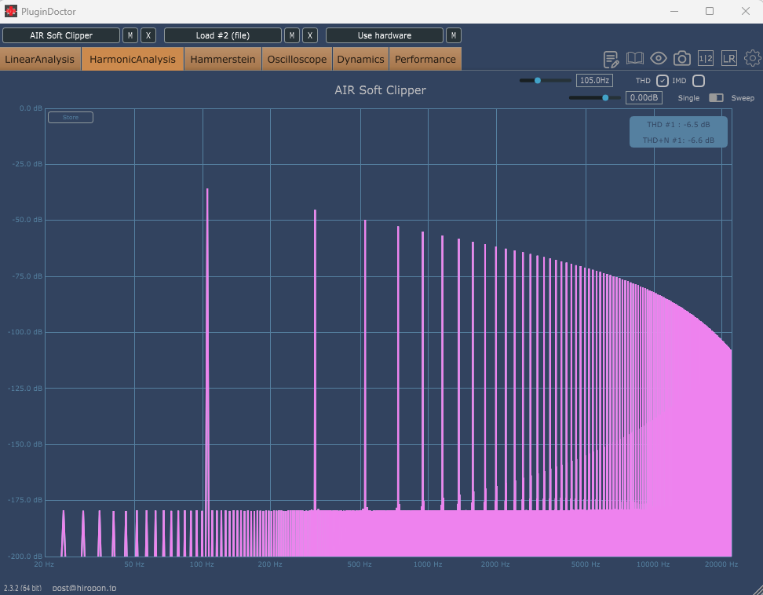
Task: Go to Oscilloscope tab
Action: (x=297, y=59)
